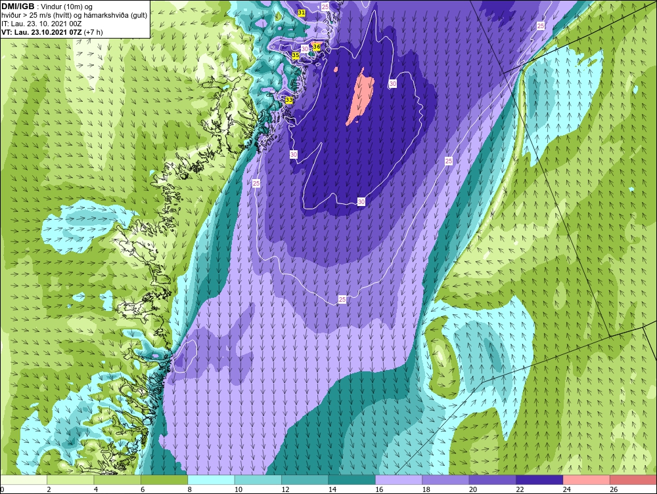Image resolution: width=657 pixels, height=494 pixels.
Task: Select the legend scale number 24
Action: point(567,489)
